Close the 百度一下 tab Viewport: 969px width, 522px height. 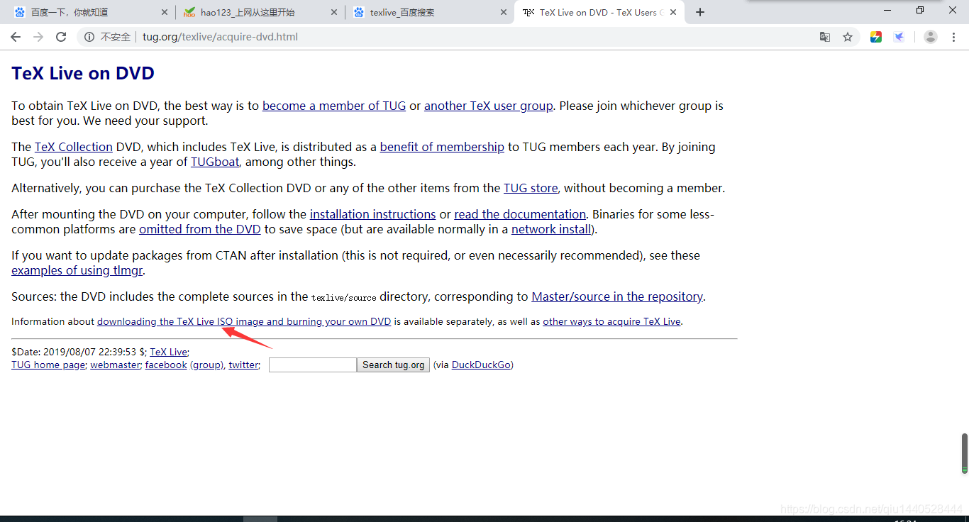point(165,12)
